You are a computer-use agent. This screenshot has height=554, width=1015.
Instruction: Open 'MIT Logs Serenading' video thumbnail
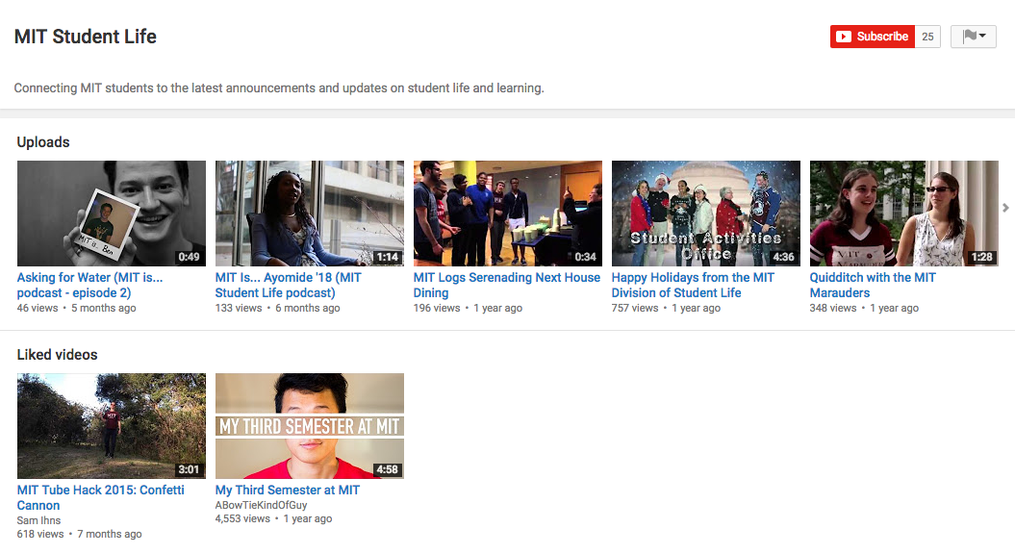tap(508, 214)
